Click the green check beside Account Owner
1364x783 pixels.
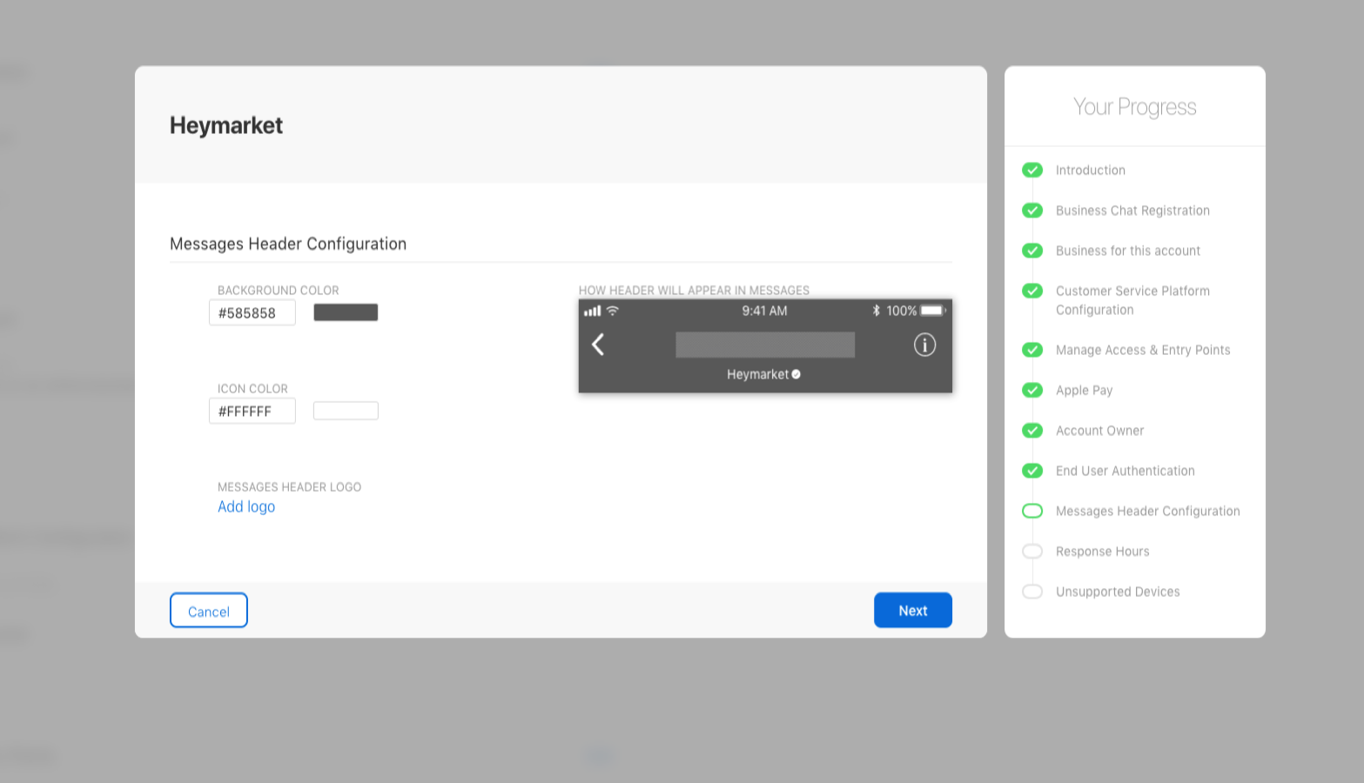tap(1032, 430)
